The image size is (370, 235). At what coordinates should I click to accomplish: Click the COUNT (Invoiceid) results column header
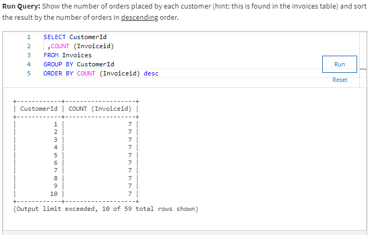(x=101, y=109)
